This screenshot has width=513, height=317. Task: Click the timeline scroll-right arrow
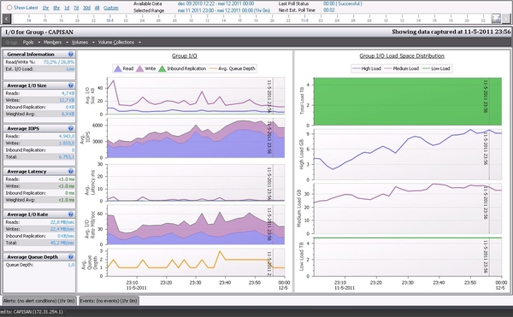click(x=506, y=19)
